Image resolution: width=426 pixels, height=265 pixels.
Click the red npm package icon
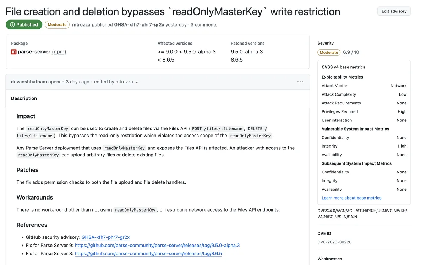pos(14,52)
